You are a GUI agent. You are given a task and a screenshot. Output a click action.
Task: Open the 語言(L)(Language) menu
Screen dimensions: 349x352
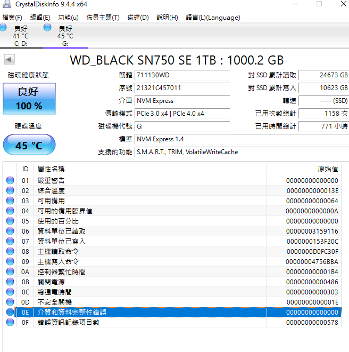pos(213,18)
